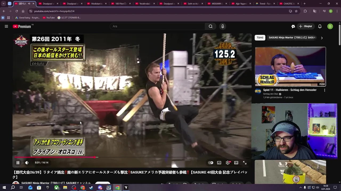Open SASUKE Ninja Warrior channel name

[x=56, y=183]
